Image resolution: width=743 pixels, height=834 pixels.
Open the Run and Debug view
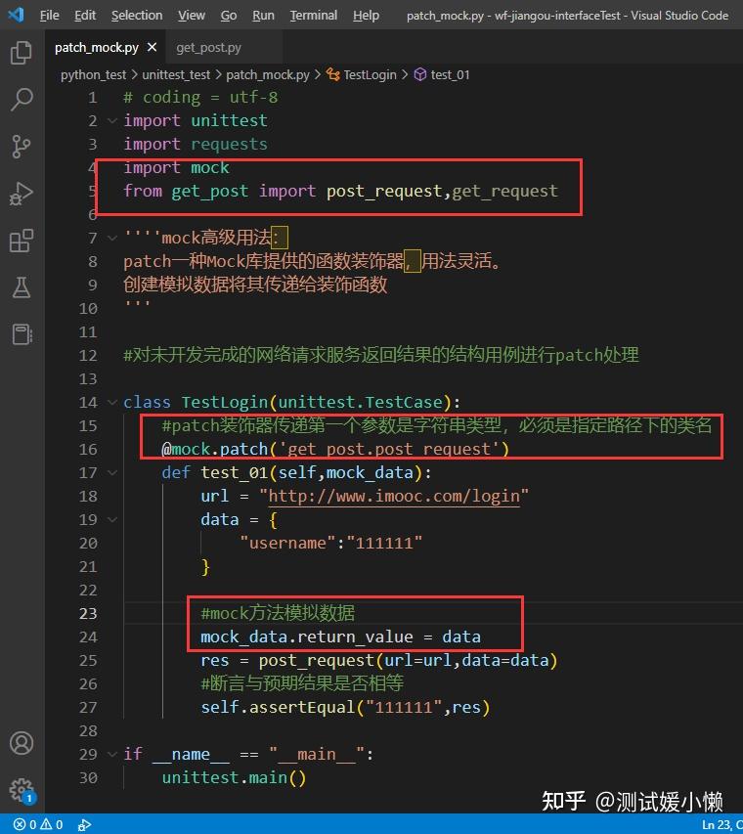(22, 194)
